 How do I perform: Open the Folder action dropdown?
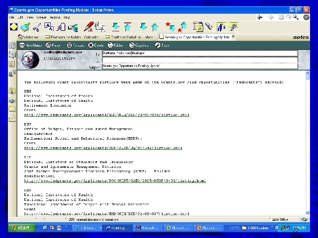[x=115, y=45]
